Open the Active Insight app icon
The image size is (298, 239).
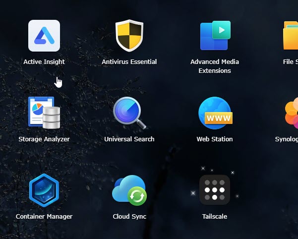click(44, 36)
